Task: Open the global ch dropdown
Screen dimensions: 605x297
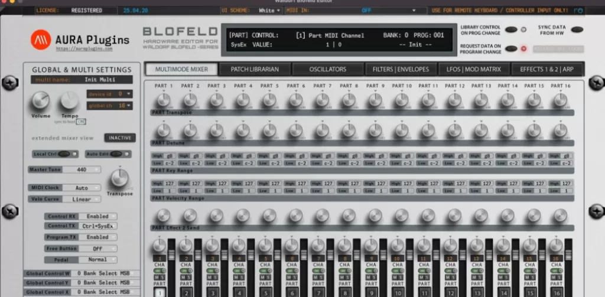Action: click(109, 106)
